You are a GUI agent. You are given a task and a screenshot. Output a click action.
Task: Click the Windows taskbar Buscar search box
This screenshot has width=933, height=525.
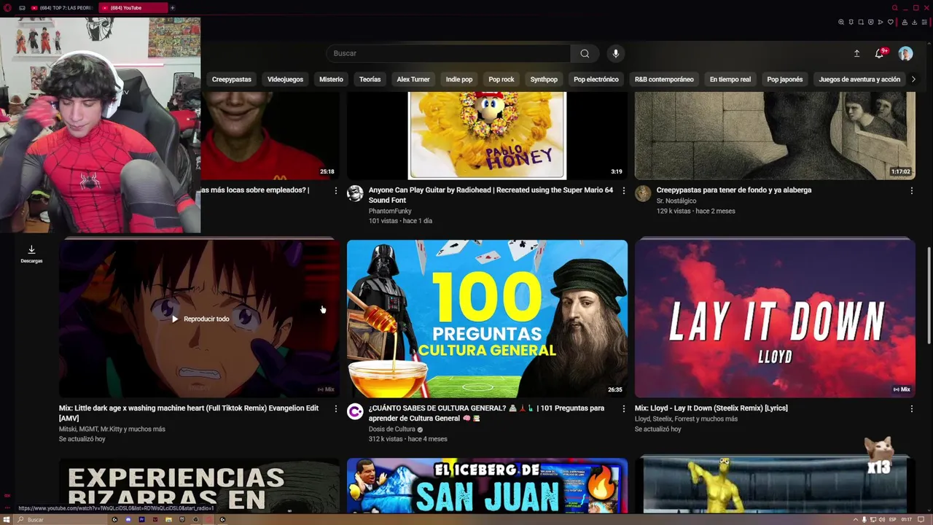point(62,520)
